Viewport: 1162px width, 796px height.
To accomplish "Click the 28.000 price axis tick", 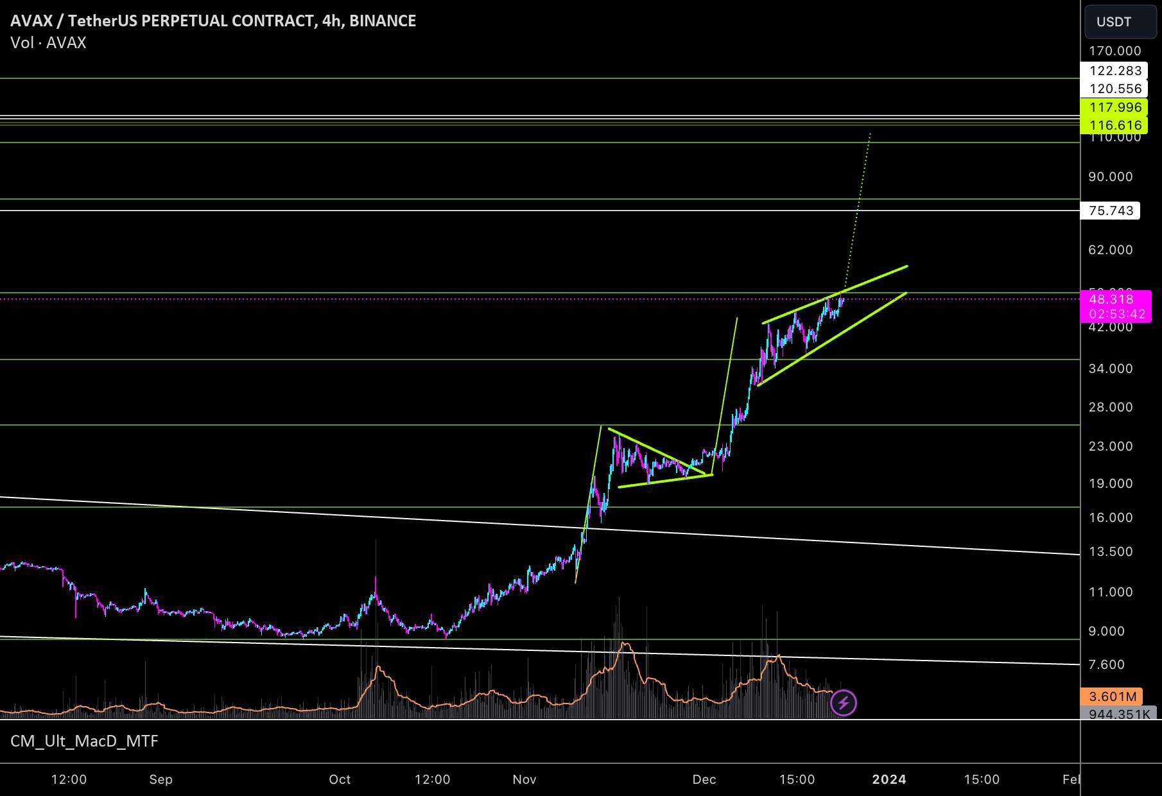I will coord(1111,407).
